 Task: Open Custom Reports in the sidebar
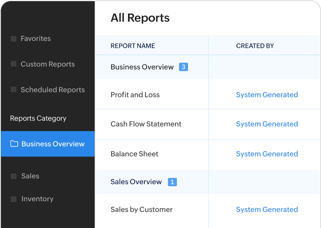pos(48,64)
